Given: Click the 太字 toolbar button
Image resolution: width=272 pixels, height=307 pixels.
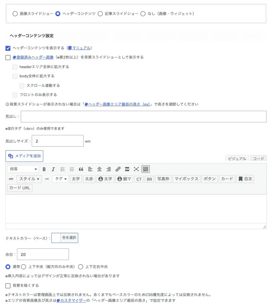Looking at the screenshot, I should 76,179.
